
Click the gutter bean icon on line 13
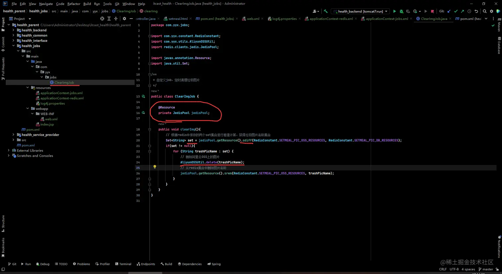click(143, 96)
